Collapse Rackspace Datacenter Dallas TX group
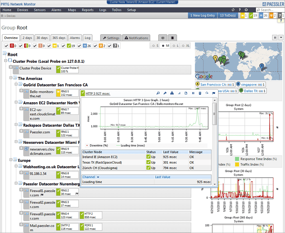This screenshot has width=285, height=233. 16,124
